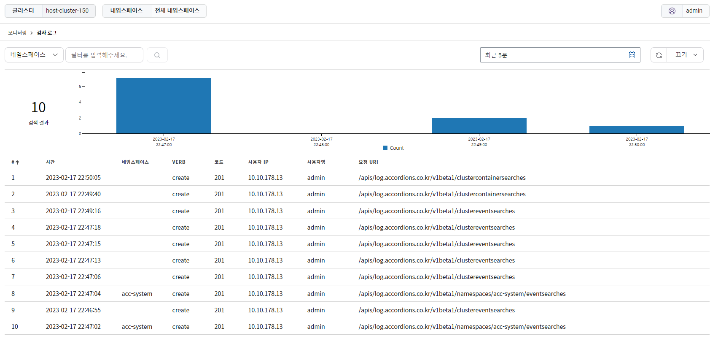Expand the 끄기 auto-refresh dropdown
The height and width of the screenshot is (344, 710).
coord(685,55)
